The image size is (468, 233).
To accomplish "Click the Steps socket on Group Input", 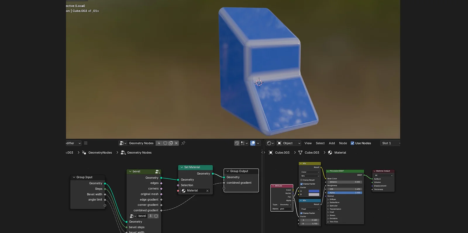I will pyautogui.click(x=105, y=189).
